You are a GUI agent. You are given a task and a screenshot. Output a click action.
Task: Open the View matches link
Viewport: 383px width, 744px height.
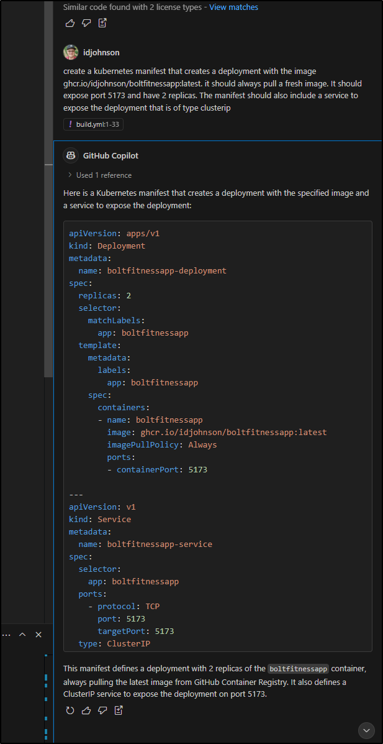pyautogui.click(x=233, y=7)
